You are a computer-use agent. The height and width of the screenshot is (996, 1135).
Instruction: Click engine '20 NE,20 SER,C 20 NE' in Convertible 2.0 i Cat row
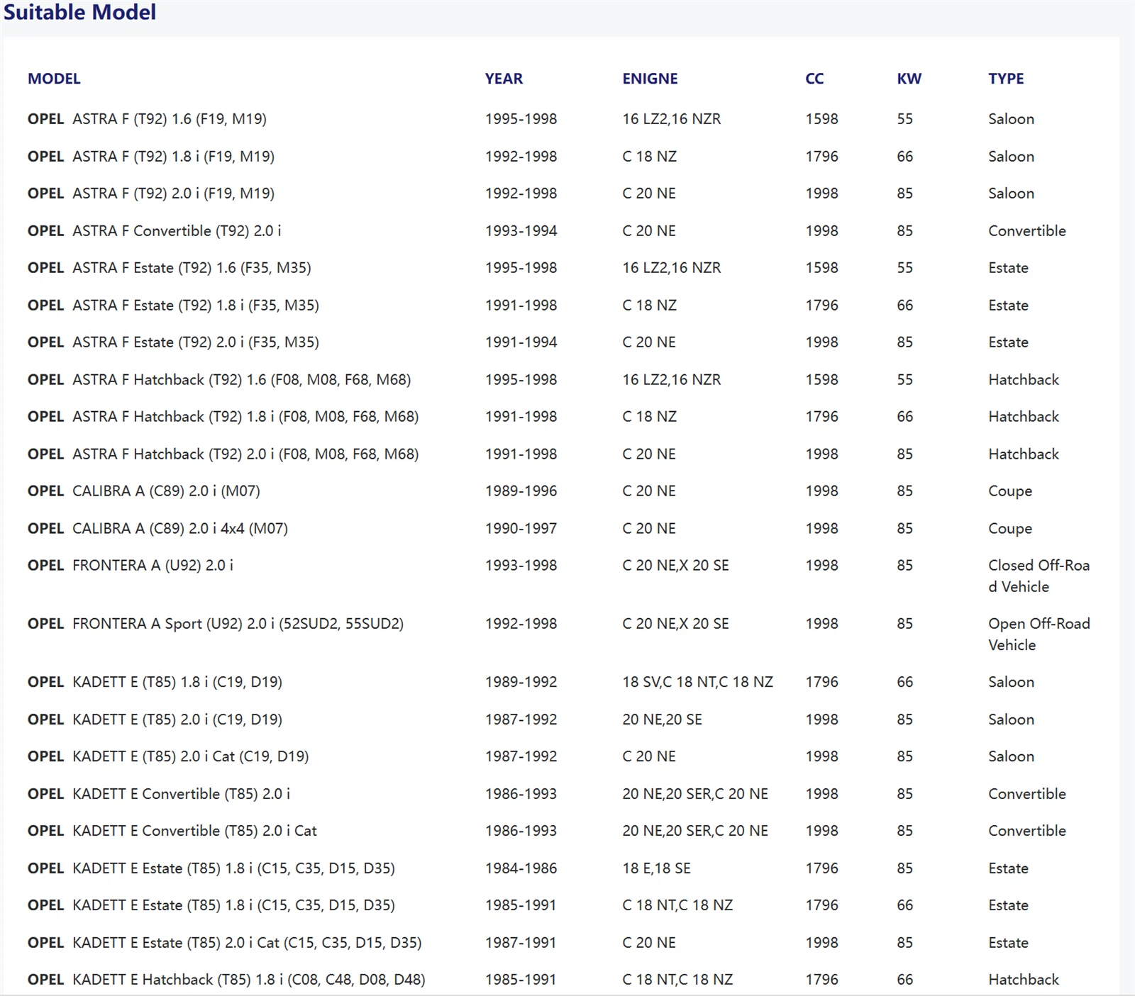(x=695, y=831)
